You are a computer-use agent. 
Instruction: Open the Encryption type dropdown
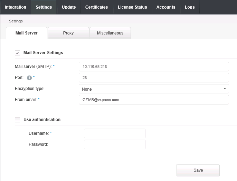tap(154, 89)
